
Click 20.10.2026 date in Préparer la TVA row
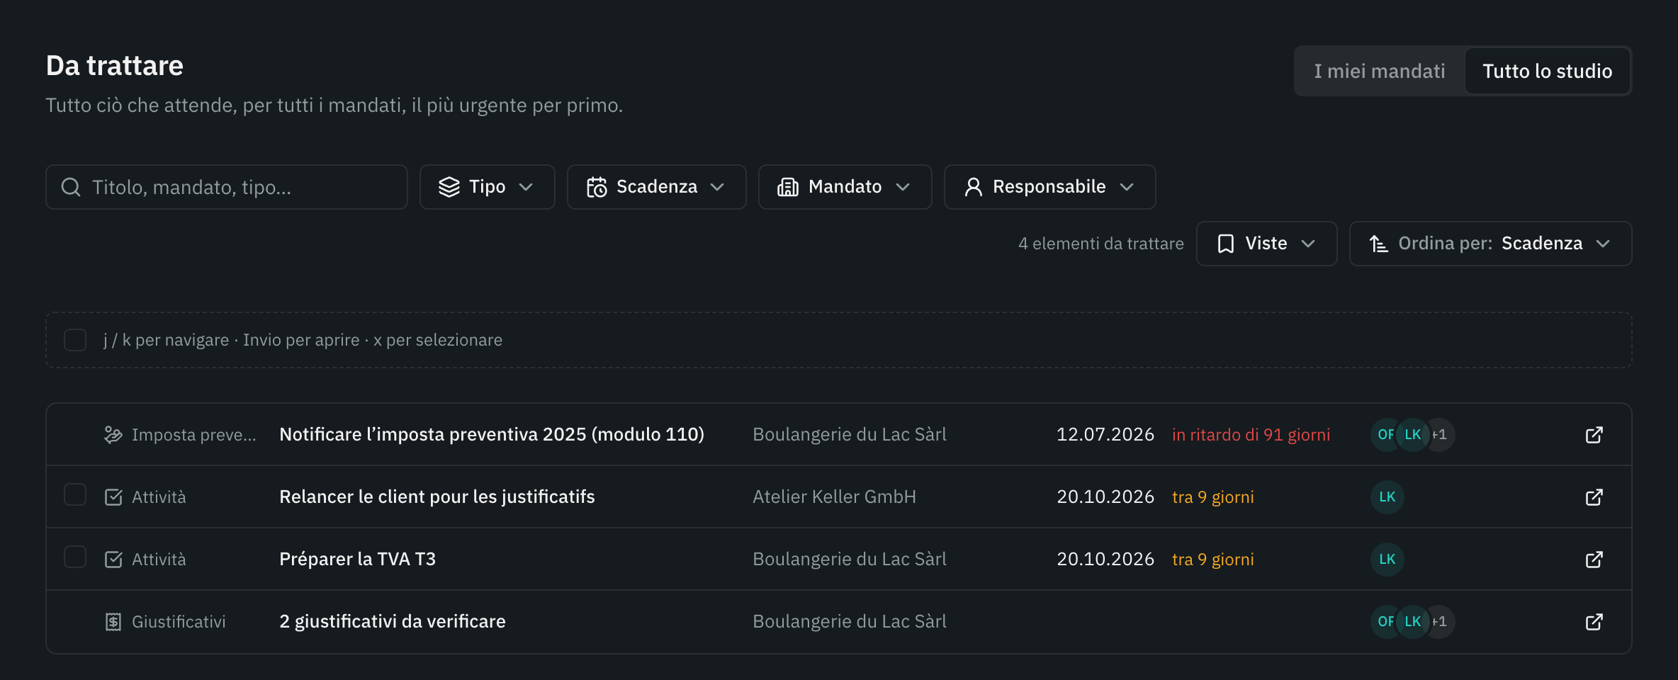point(1105,559)
